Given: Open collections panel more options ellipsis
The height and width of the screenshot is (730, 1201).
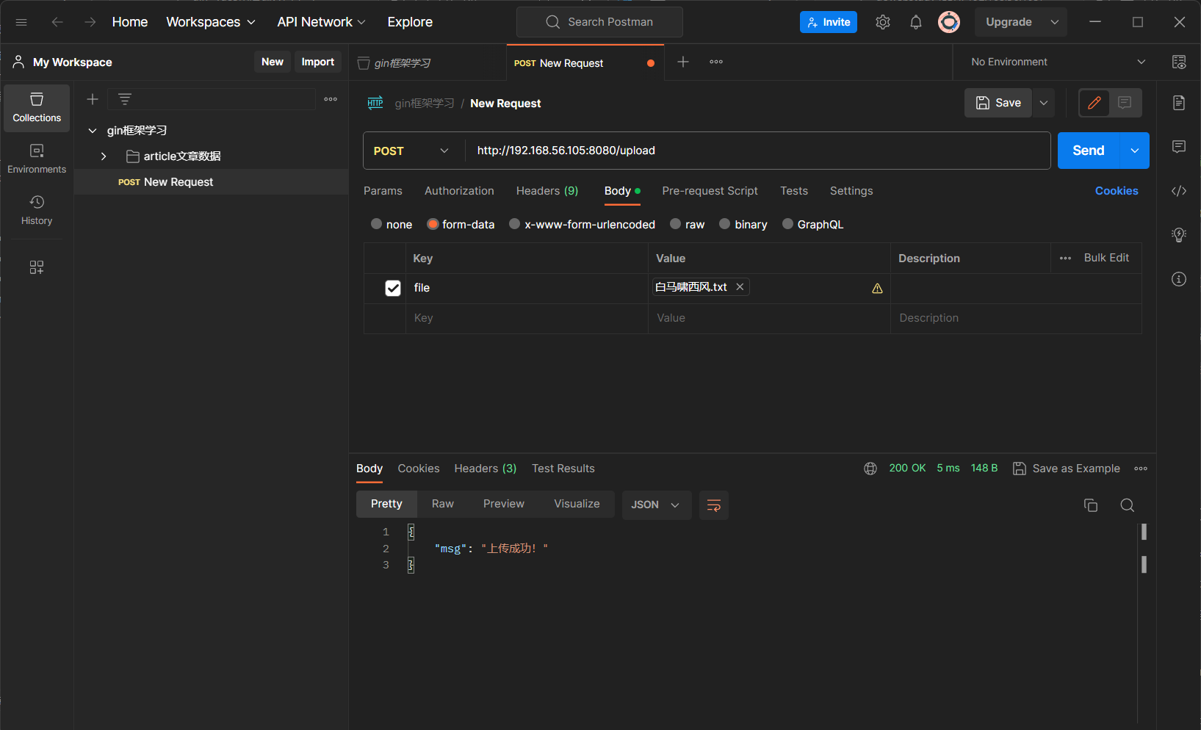Looking at the screenshot, I should tap(331, 99).
